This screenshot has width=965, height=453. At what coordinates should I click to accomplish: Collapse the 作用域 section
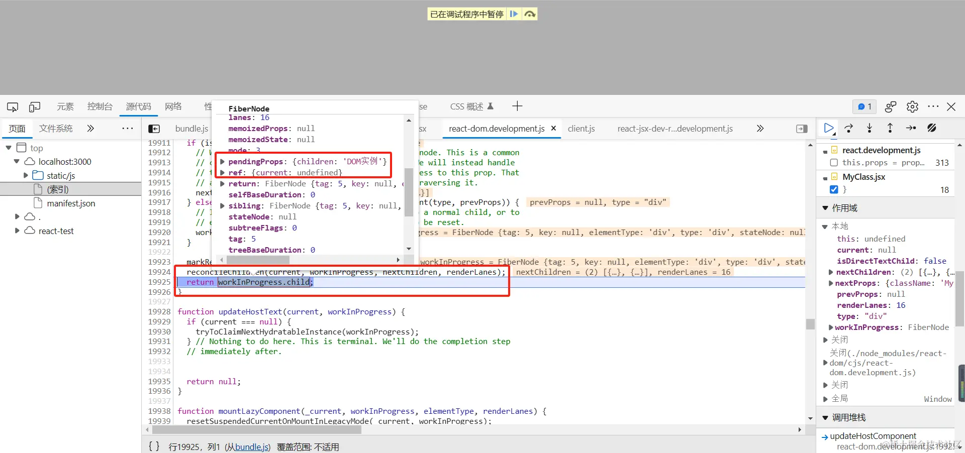click(x=825, y=208)
